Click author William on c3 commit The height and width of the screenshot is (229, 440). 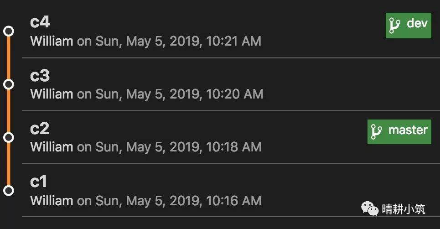tap(52, 94)
